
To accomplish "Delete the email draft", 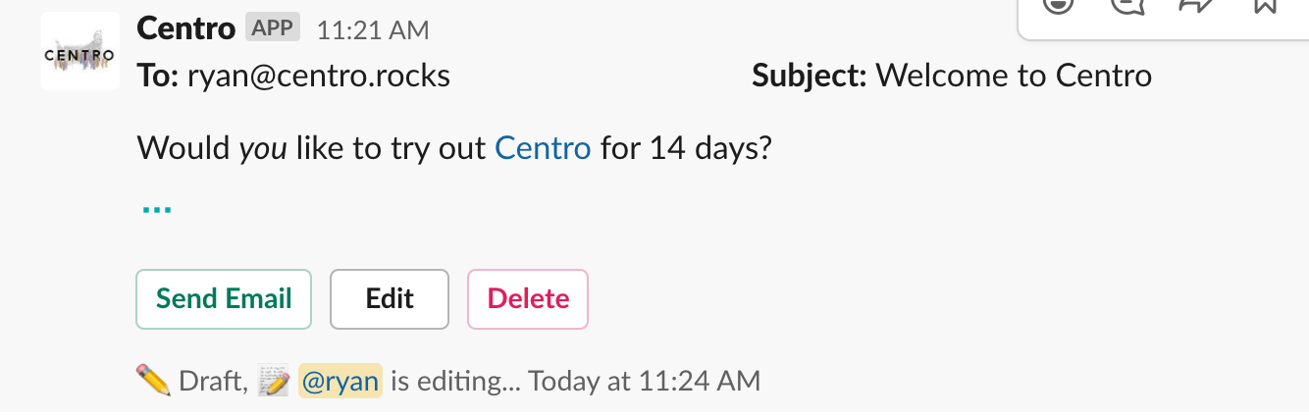I will pos(528,299).
